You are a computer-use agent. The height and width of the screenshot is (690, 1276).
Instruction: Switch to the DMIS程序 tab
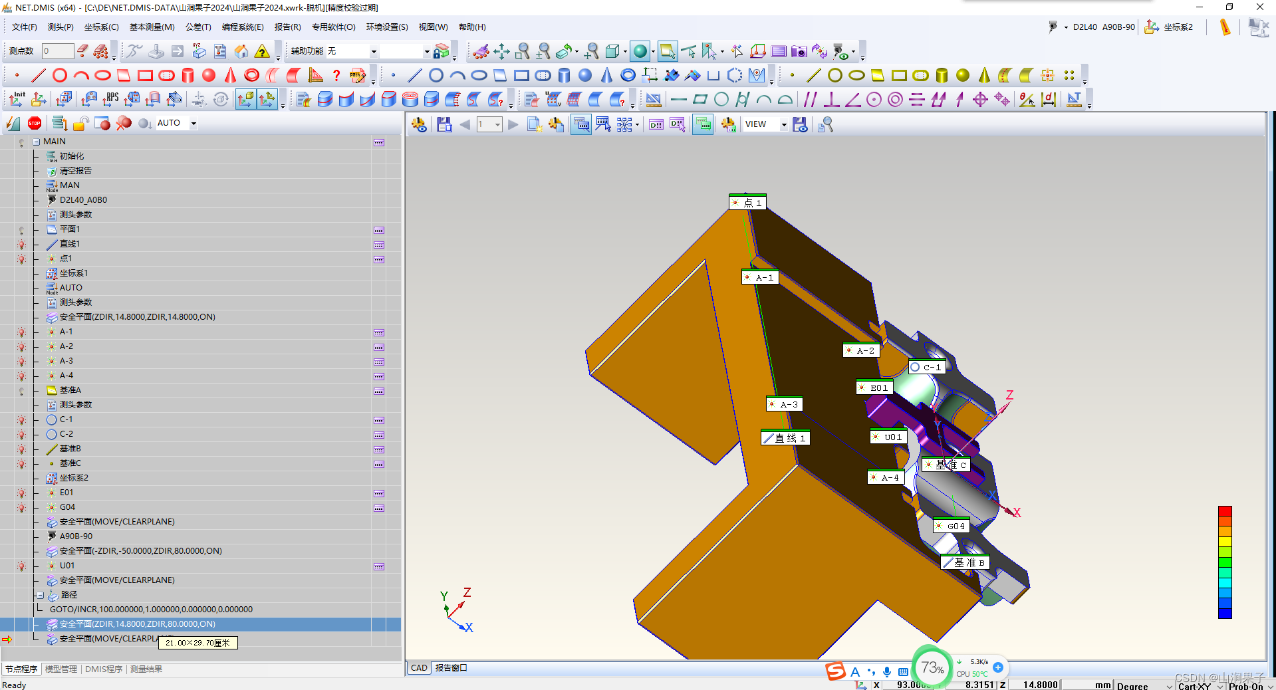(x=104, y=669)
